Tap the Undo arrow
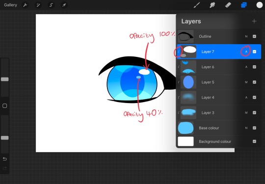The height and width of the screenshot is (184, 265). click(x=5, y=159)
